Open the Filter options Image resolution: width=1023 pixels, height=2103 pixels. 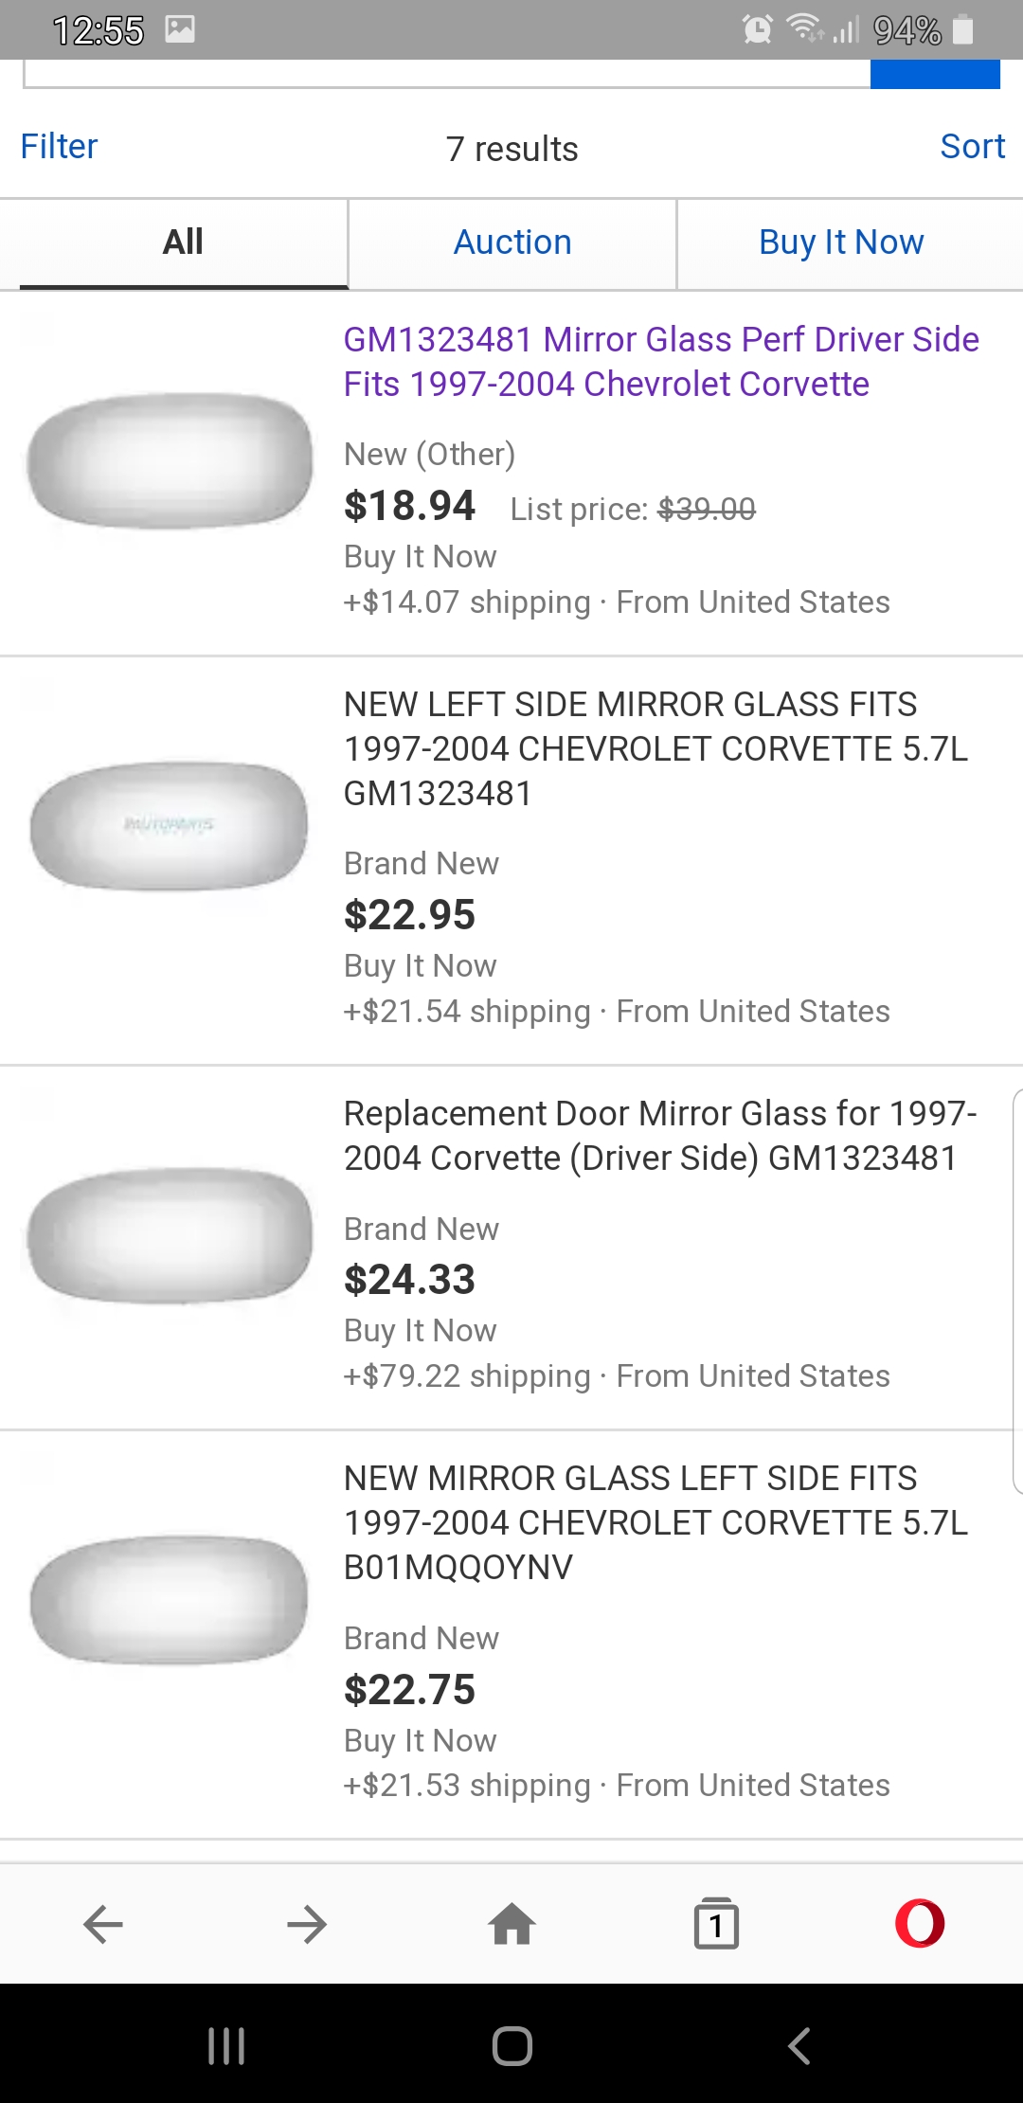pyautogui.click(x=59, y=147)
